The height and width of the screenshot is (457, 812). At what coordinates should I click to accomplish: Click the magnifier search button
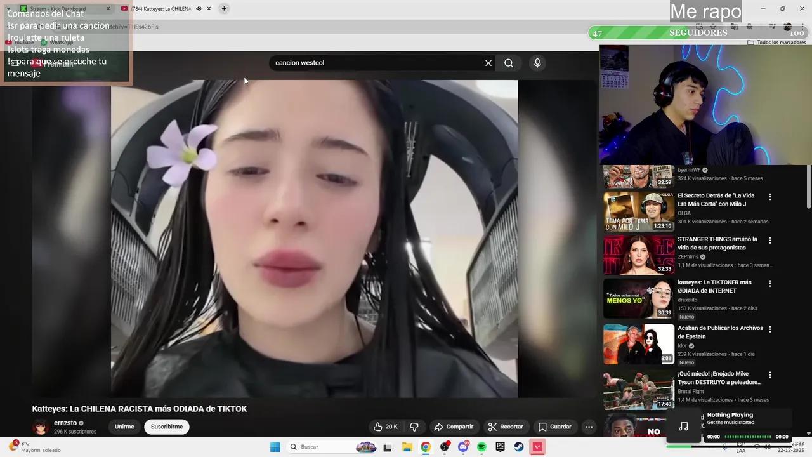tap(509, 63)
